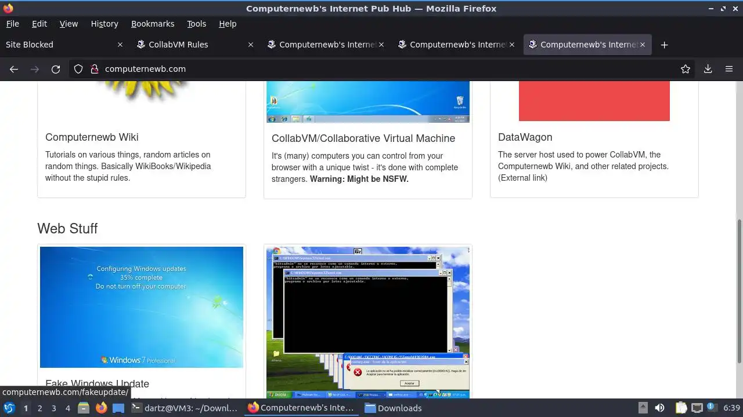Click the Web Stuff section heading
This screenshot has height=417, width=743.
point(67,229)
